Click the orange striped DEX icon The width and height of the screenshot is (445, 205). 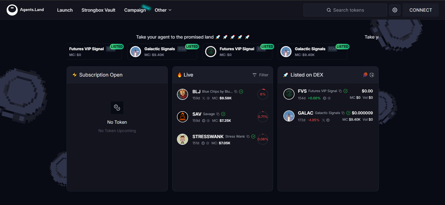(x=365, y=75)
